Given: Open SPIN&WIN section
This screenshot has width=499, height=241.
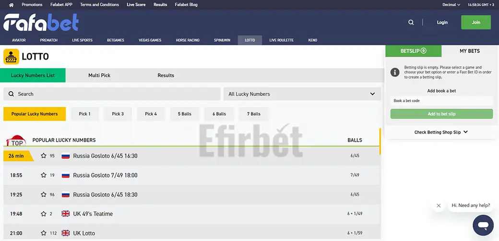Looking at the screenshot, I should [x=222, y=40].
